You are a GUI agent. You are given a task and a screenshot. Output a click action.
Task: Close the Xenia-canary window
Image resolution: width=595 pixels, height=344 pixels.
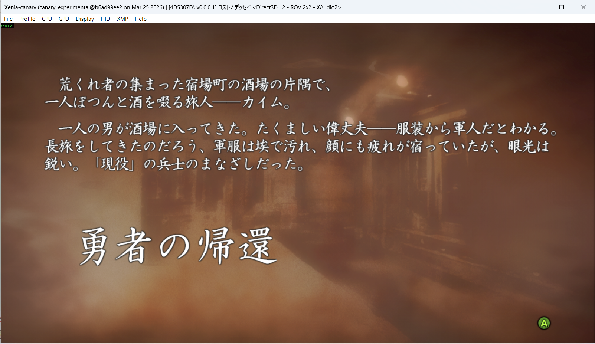click(x=583, y=7)
